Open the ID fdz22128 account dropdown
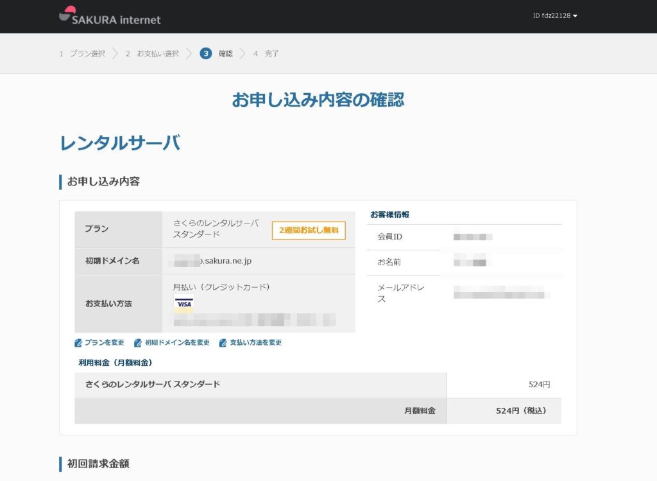 click(x=555, y=16)
